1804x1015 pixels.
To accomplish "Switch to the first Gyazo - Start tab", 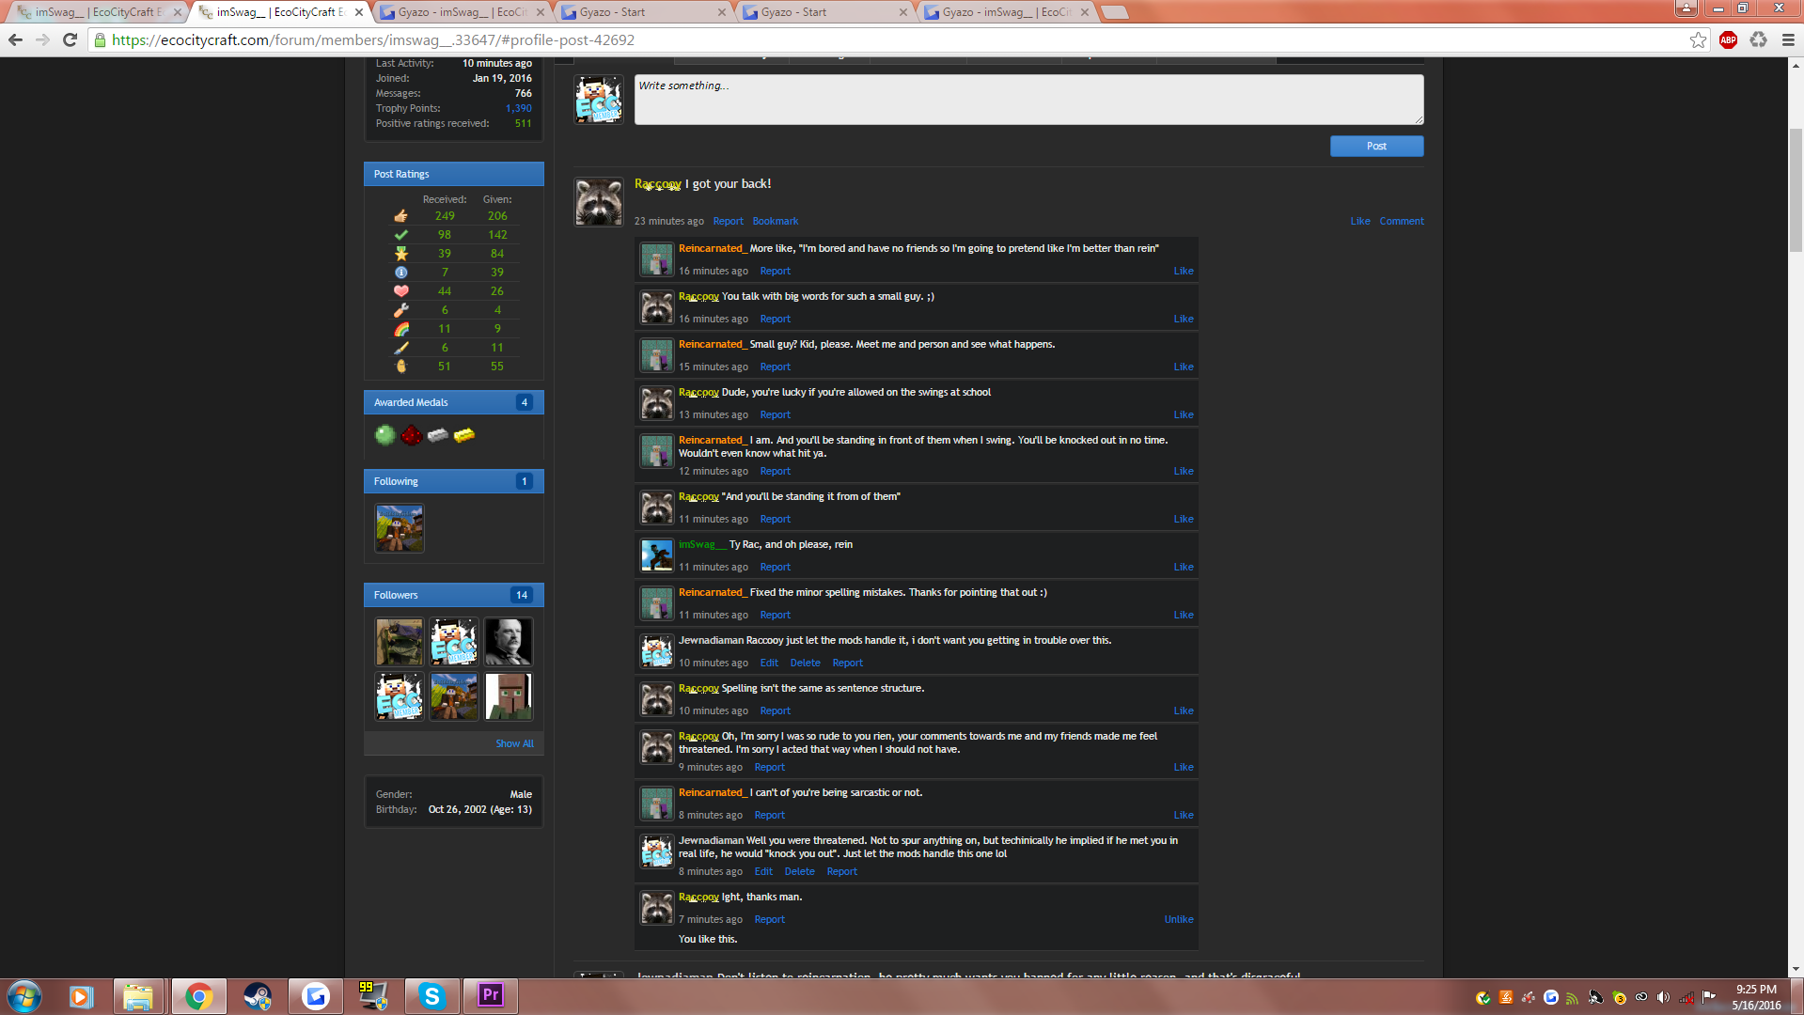I will point(642,12).
